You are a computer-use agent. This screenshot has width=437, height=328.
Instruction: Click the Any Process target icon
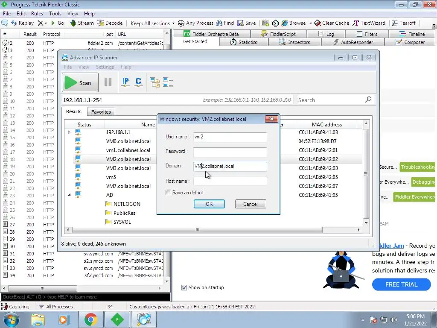(x=181, y=23)
